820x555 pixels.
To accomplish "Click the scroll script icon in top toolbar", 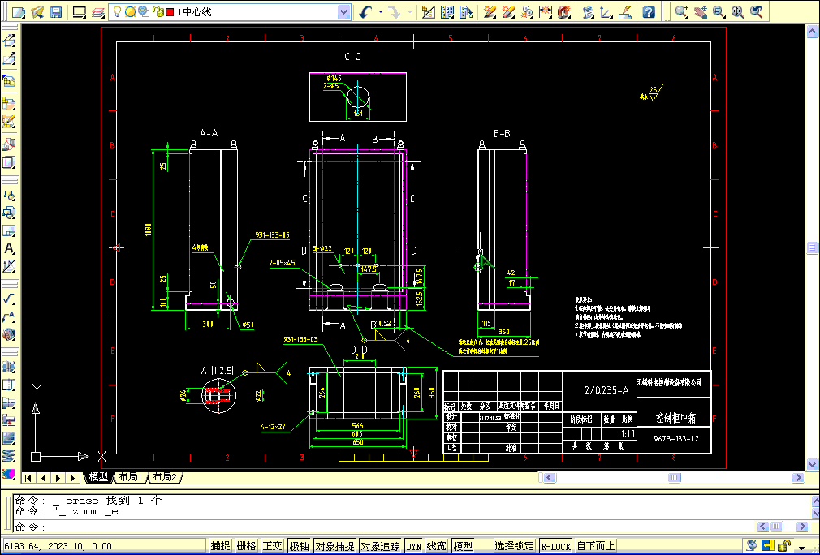I will 588,12.
